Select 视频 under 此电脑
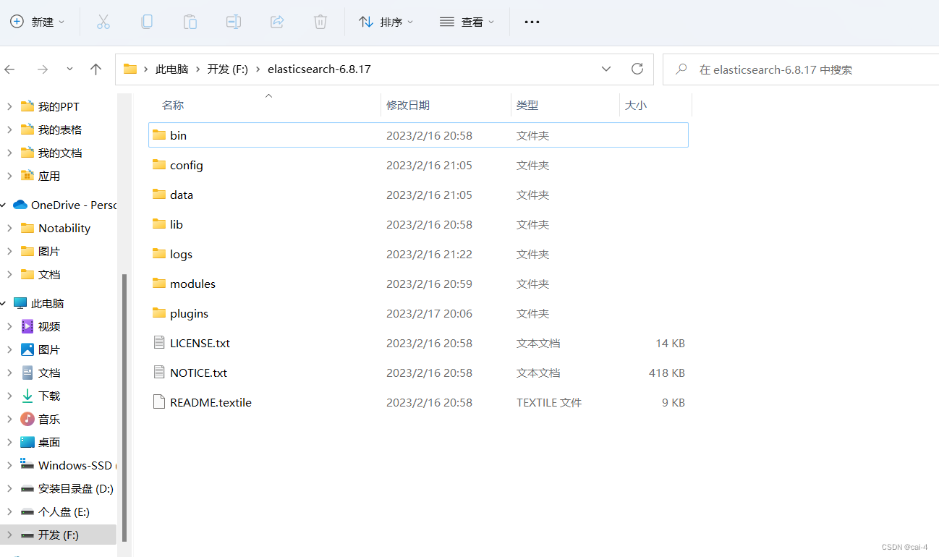This screenshot has width=939, height=557. [49, 326]
